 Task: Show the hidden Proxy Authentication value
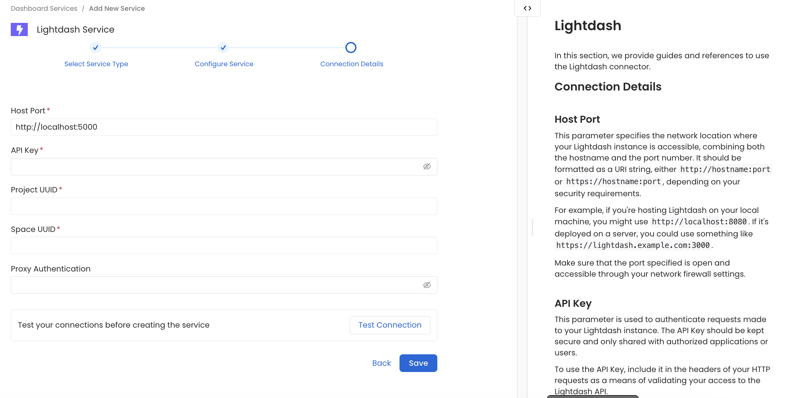(427, 285)
